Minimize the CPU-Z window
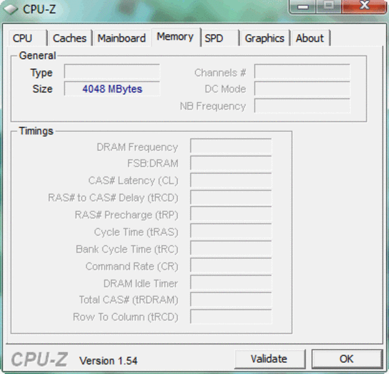Screen dimensions: 389x374 303,6
